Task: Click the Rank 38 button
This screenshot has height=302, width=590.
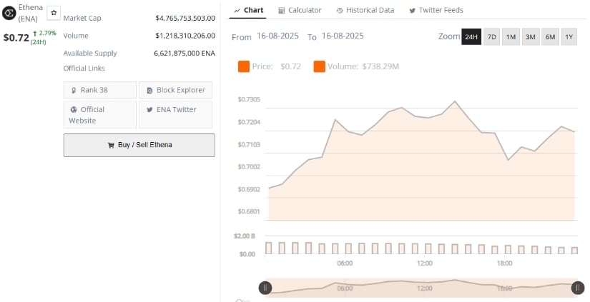Action: click(99, 90)
